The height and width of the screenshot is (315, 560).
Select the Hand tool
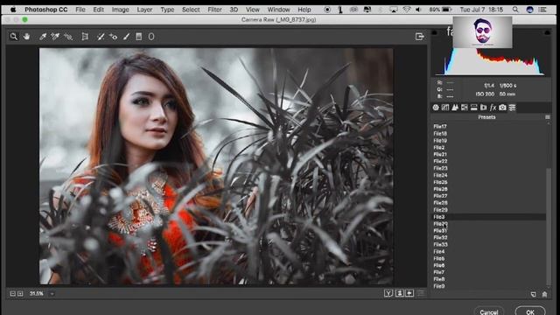point(26,37)
